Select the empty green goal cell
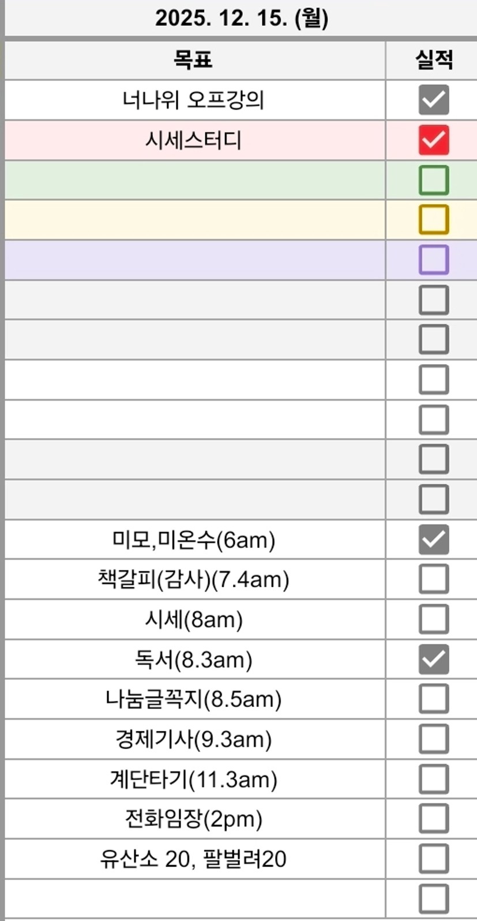477x921 pixels. pos(194,180)
